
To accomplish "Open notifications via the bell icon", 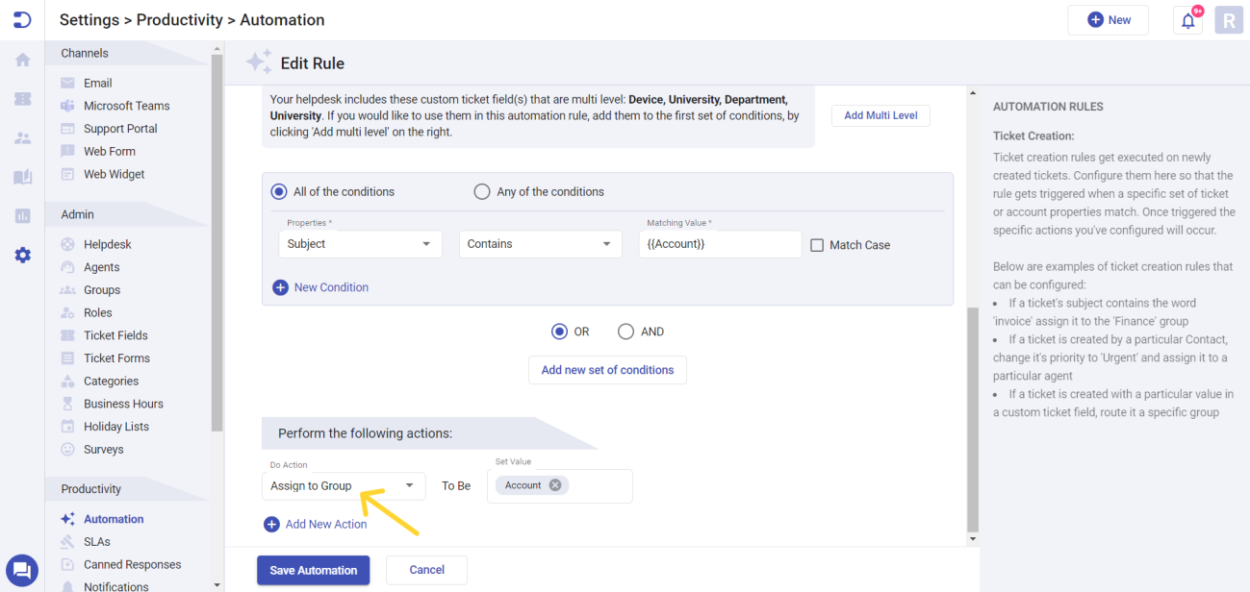I will 1186,19.
